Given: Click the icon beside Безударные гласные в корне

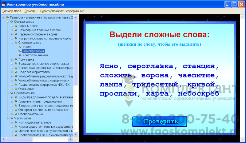Looking at the screenshot, I should 16,30.
